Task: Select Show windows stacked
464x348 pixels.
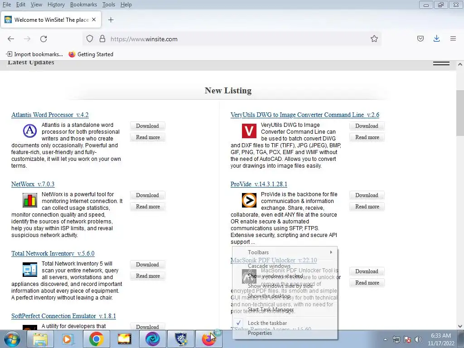Action: [x=285, y=276]
